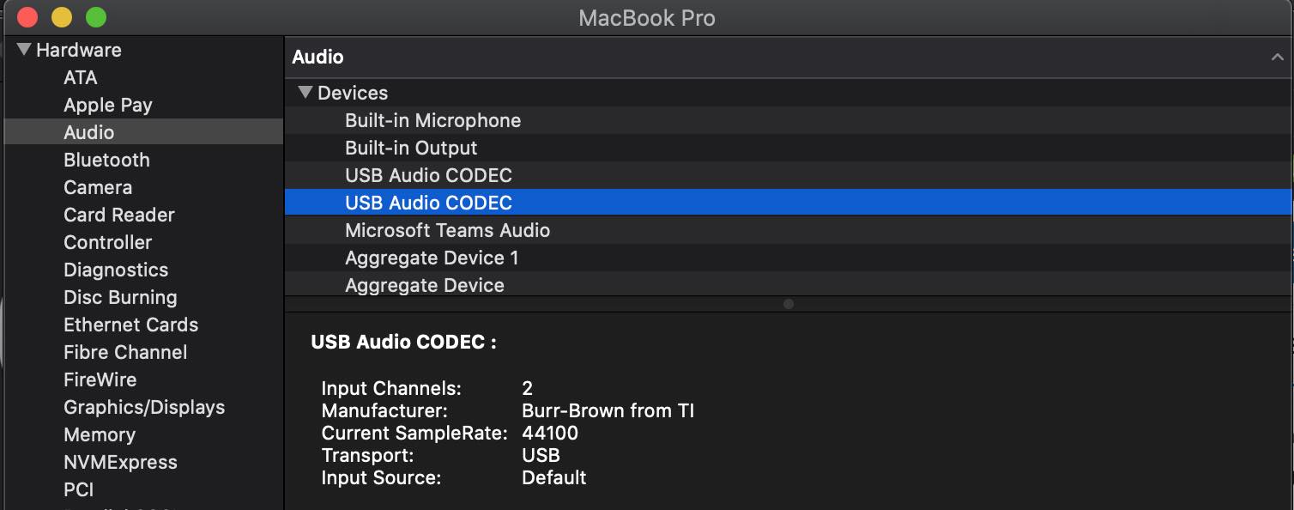Viewport: 1294px width, 510px height.
Task: Click the pane divider handle dot
Action: (x=789, y=304)
